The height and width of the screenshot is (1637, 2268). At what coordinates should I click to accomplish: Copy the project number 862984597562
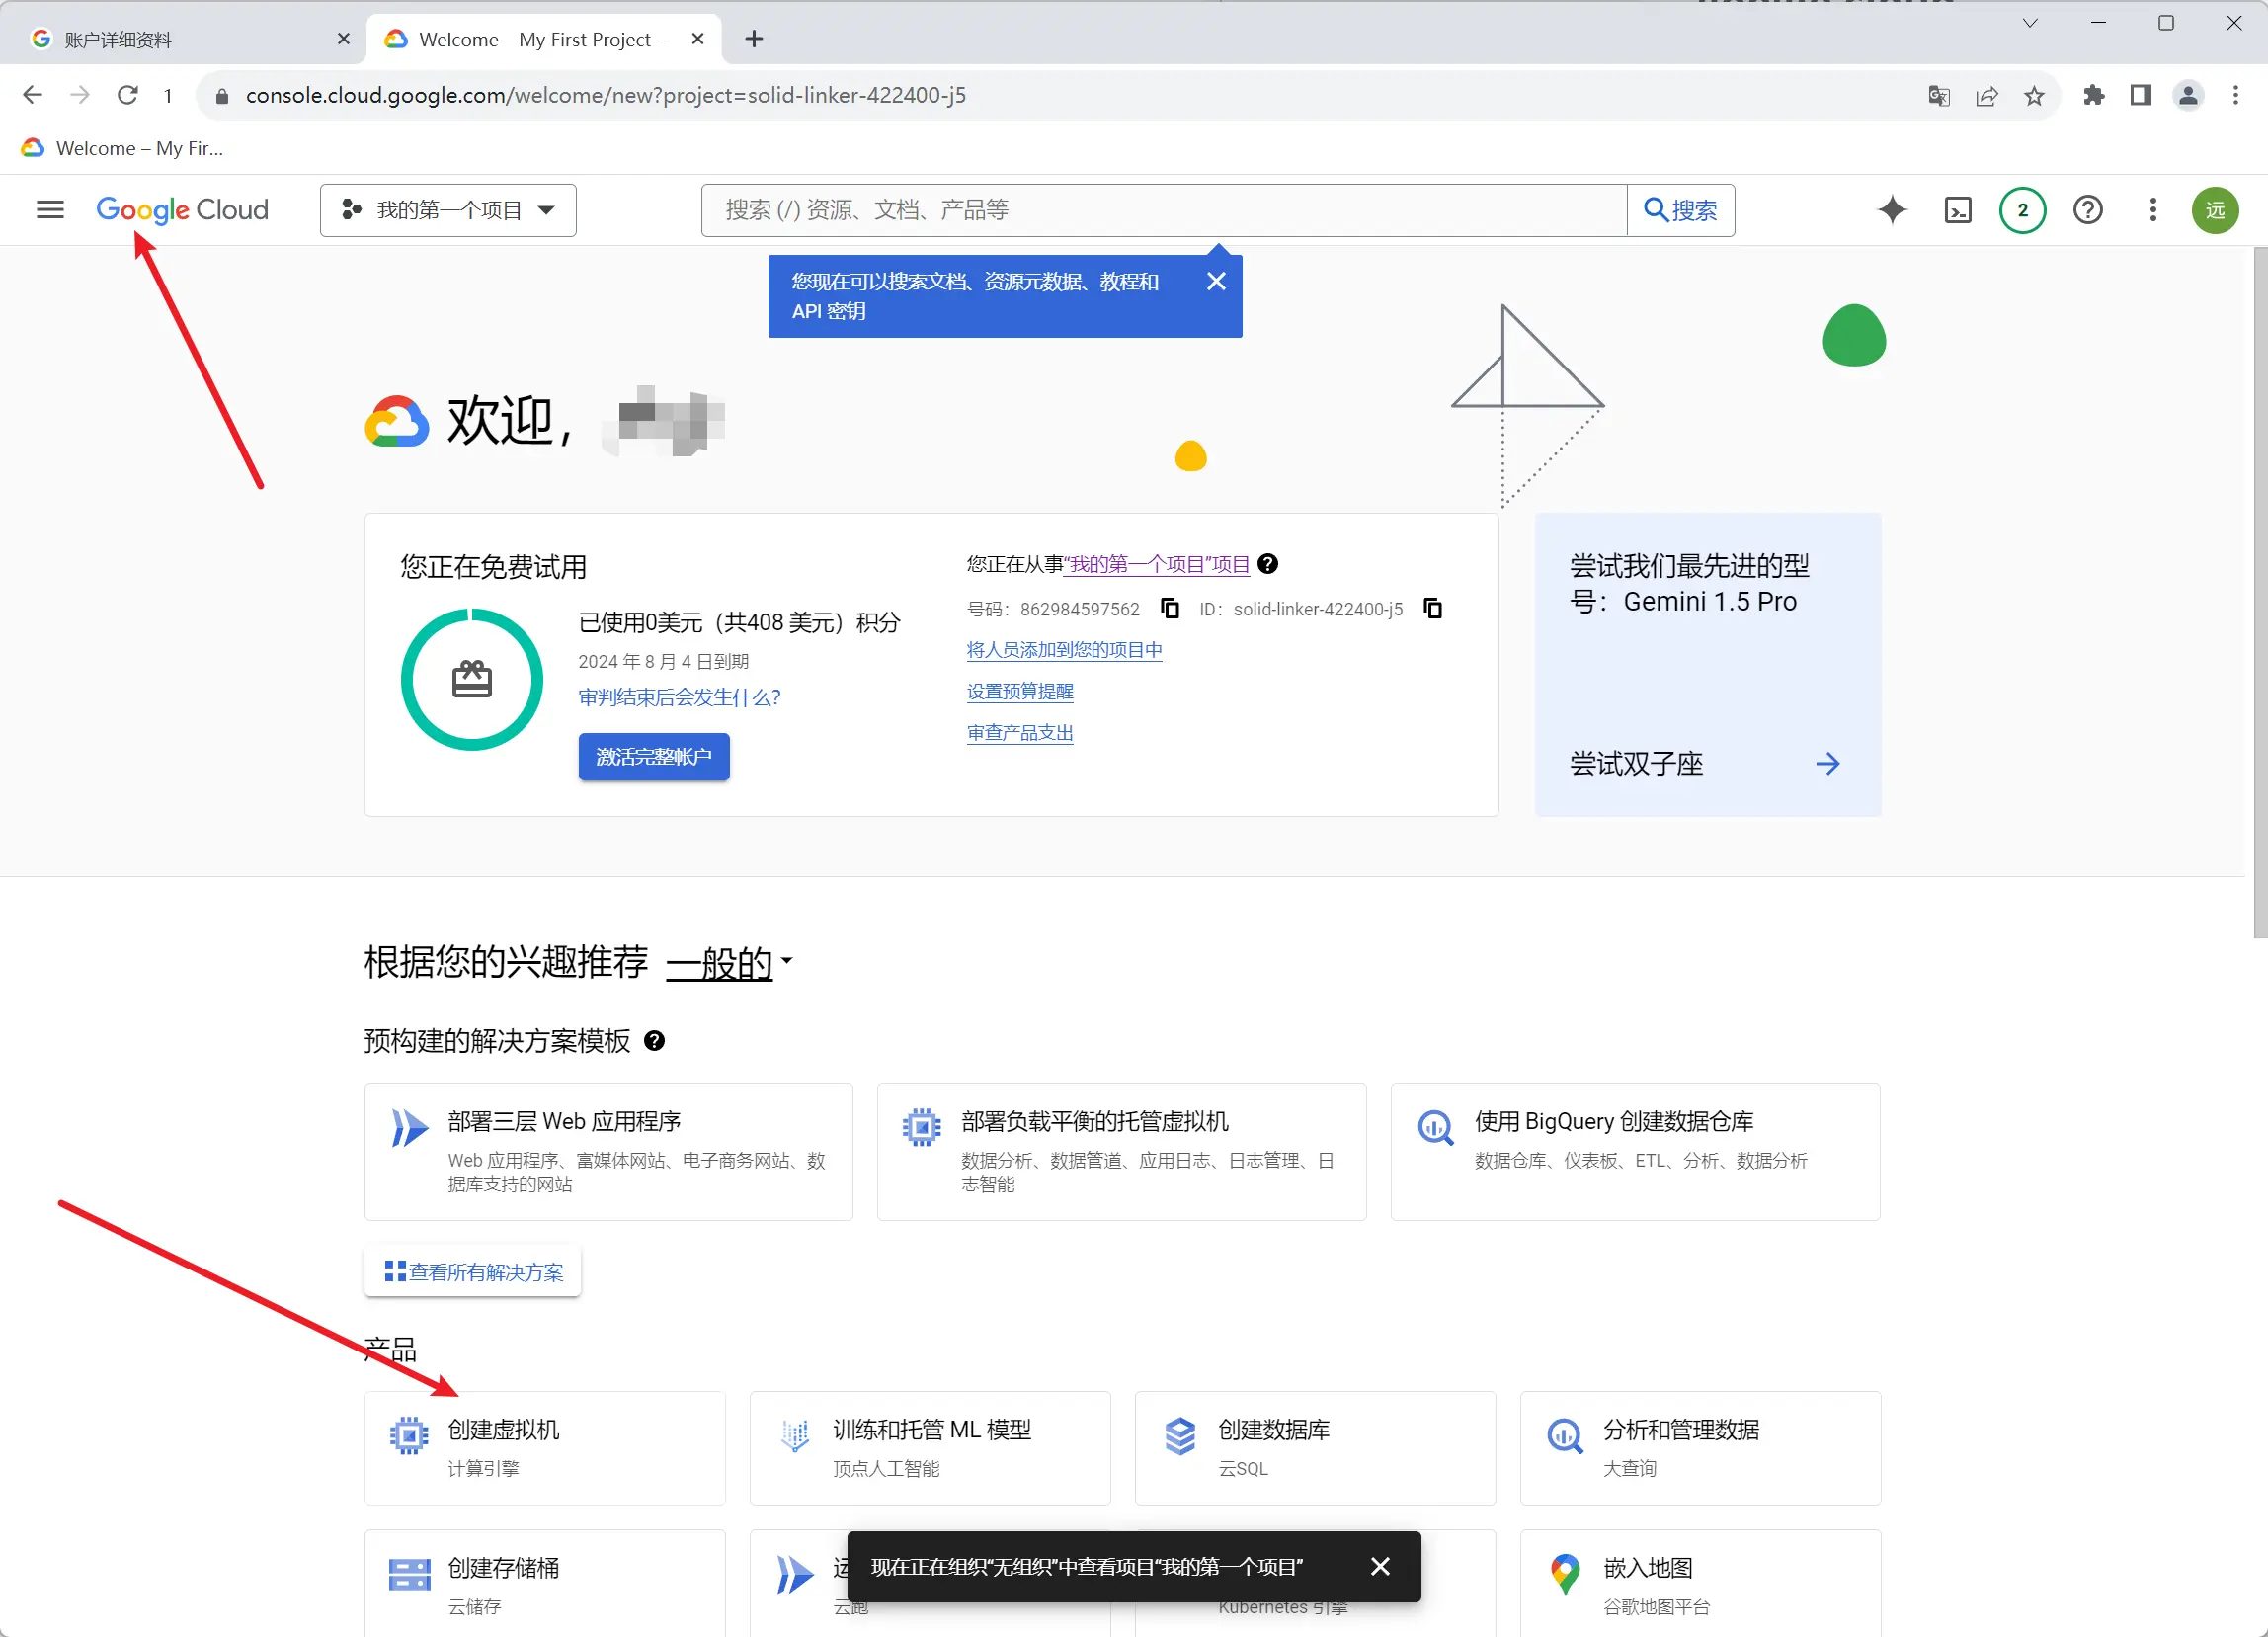[x=1169, y=608]
